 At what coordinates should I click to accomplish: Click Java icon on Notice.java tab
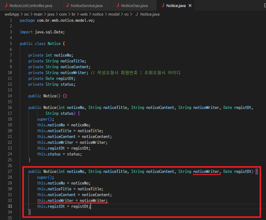[163, 6]
